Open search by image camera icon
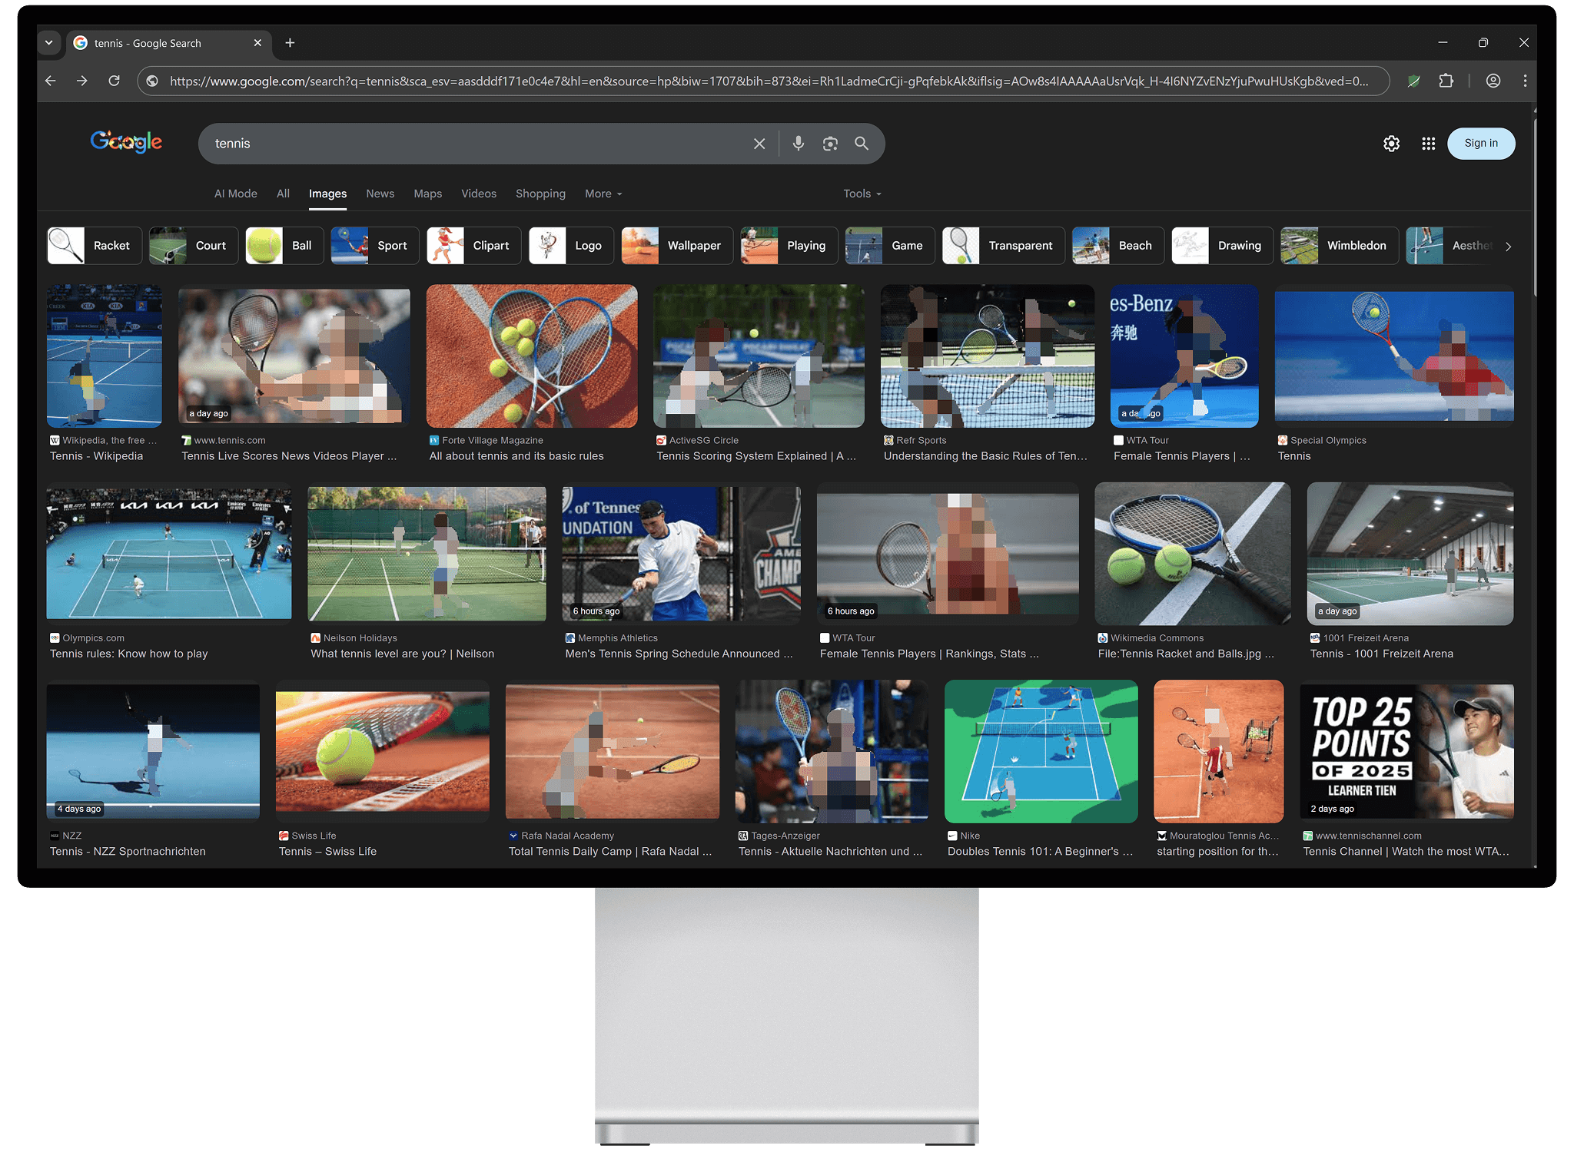 830,144
